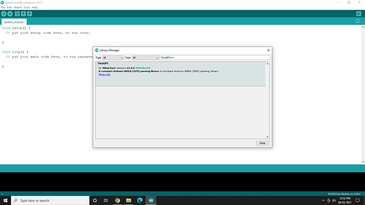Click the library search field containing TinyGPS++

tap(215, 58)
